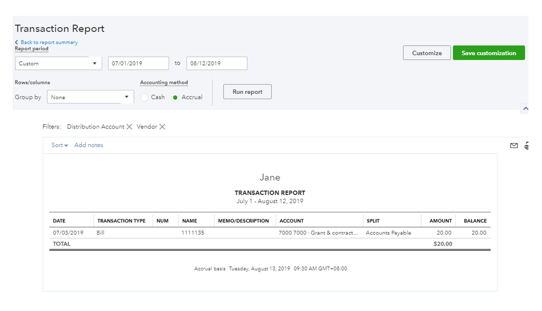Click the email report envelope icon

tap(514, 145)
